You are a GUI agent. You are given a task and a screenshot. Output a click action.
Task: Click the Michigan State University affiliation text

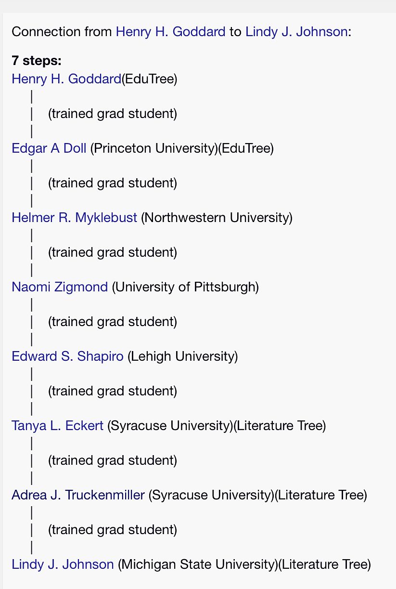198,564
